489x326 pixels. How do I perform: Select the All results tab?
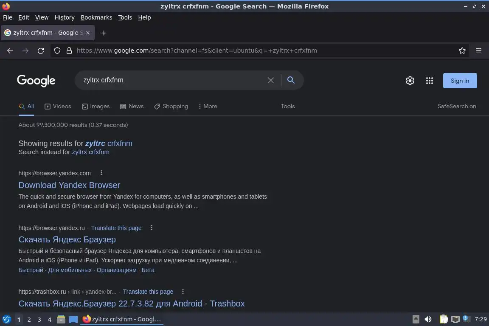click(26, 107)
